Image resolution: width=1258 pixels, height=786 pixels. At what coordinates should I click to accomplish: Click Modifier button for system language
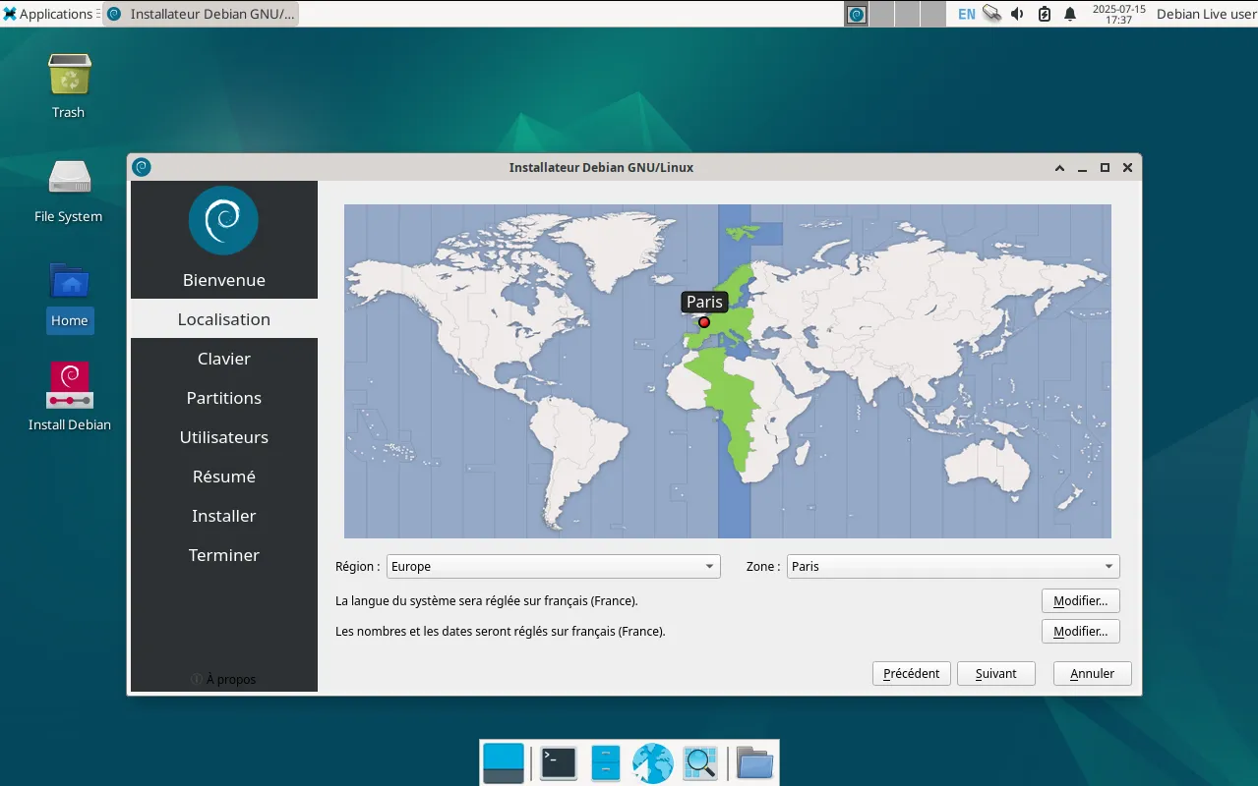pos(1080,600)
